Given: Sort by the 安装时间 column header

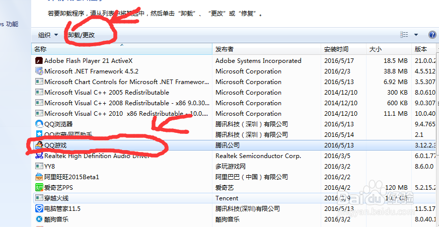Looking at the screenshot, I should tap(336, 49).
